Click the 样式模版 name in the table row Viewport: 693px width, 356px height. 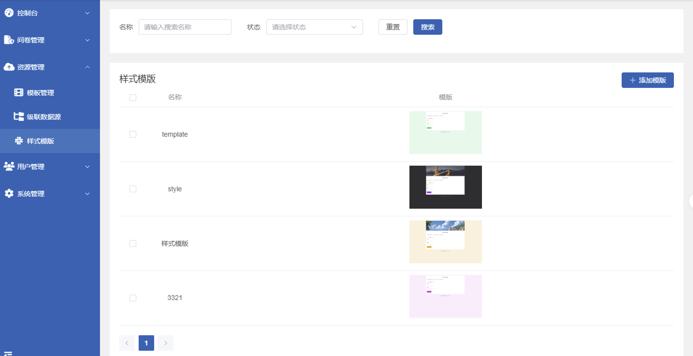(x=175, y=243)
